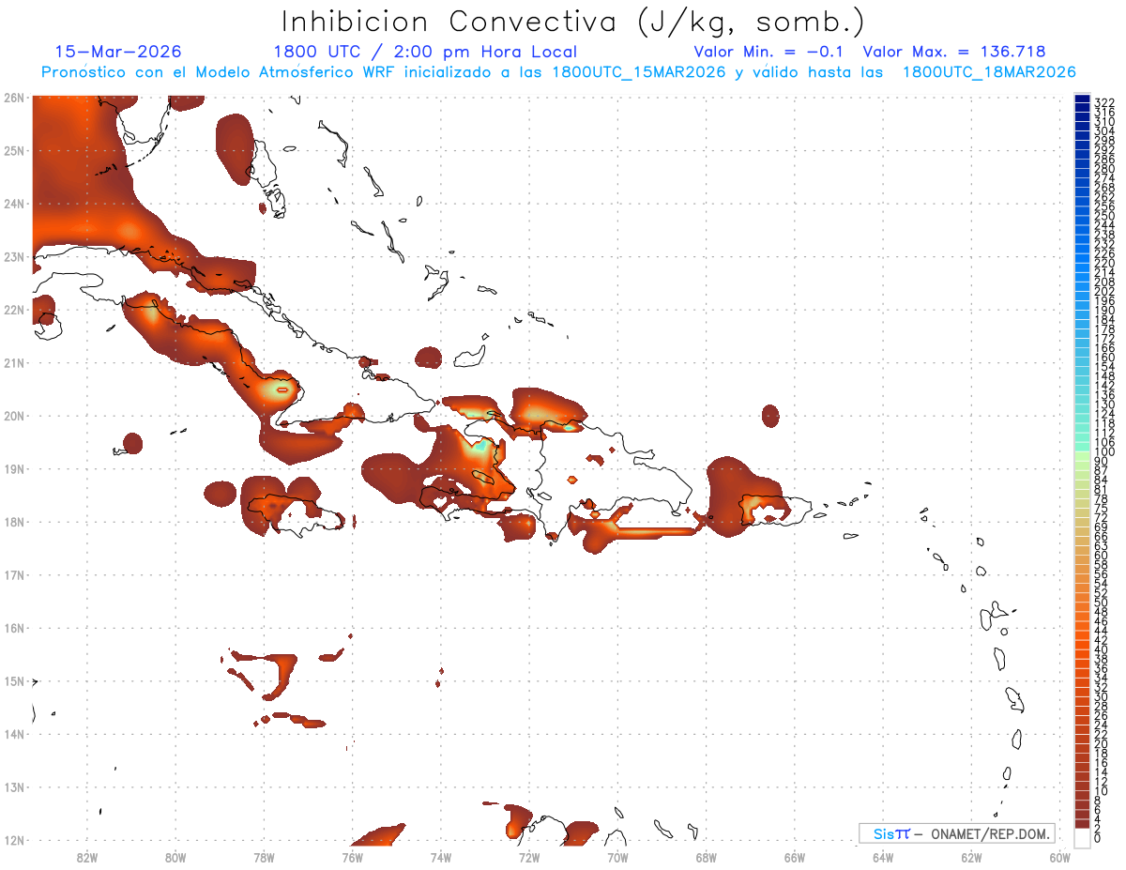Click the pale green swatch beside 100
This screenshot has height=870, width=1126.
point(1082,457)
